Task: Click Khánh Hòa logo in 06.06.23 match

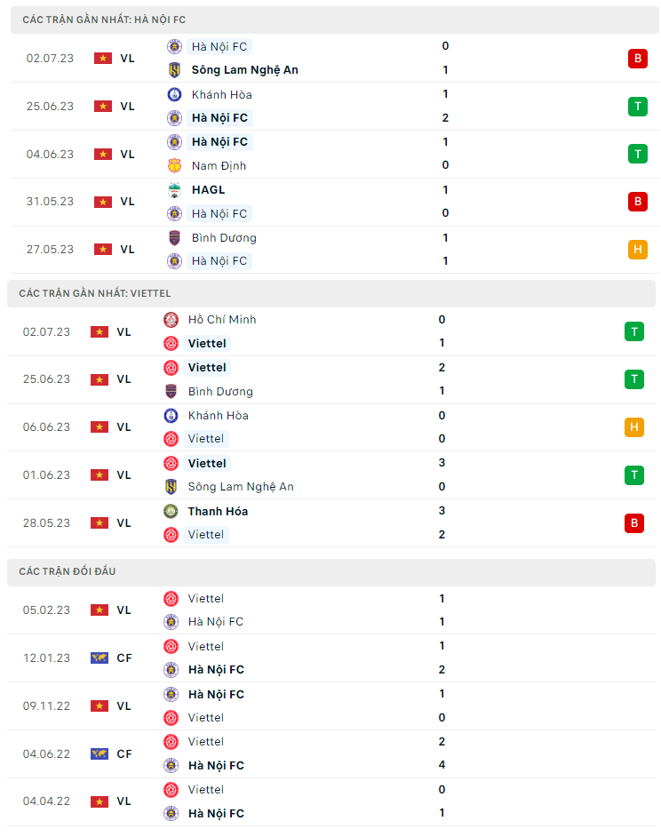Action: (171, 415)
